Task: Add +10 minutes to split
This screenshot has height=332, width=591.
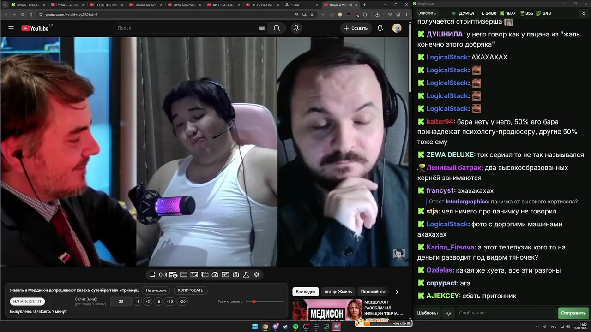Action: point(170,302)
